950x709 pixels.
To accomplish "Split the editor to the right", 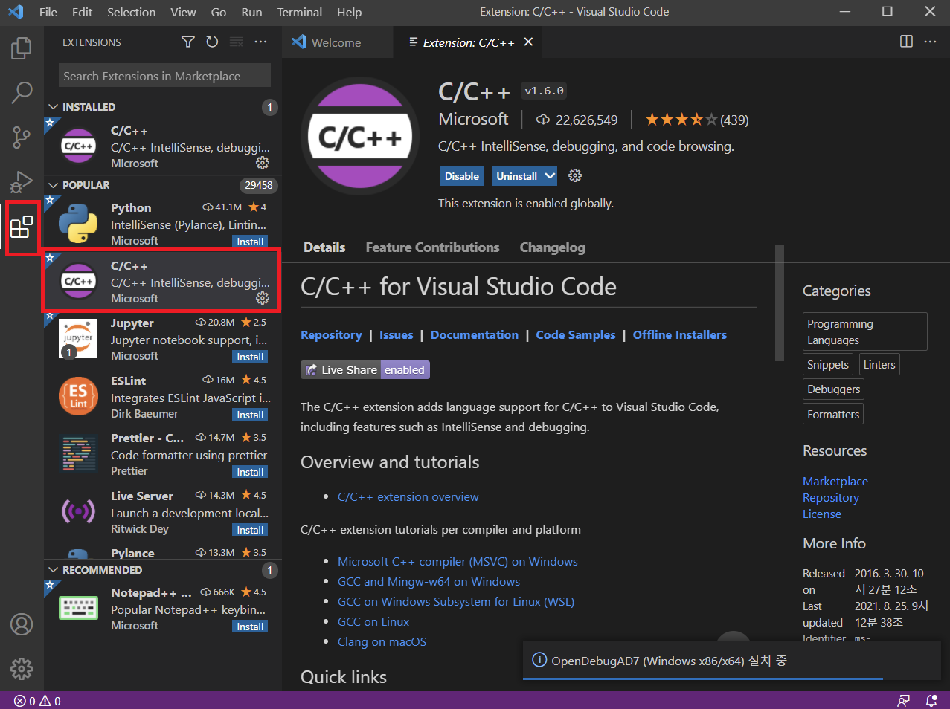I will point(906,42).
